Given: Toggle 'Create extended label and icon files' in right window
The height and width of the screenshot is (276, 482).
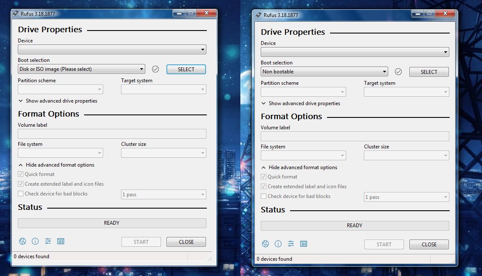Looking at the screenshot, I should [x=264, y=187].
